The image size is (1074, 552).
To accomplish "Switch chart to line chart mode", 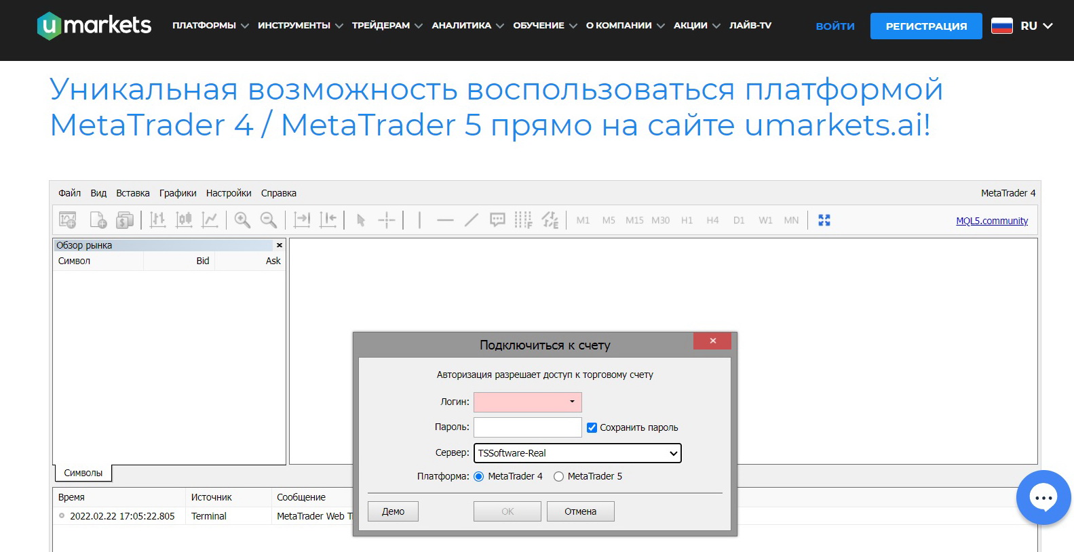I will pos(210,220).
